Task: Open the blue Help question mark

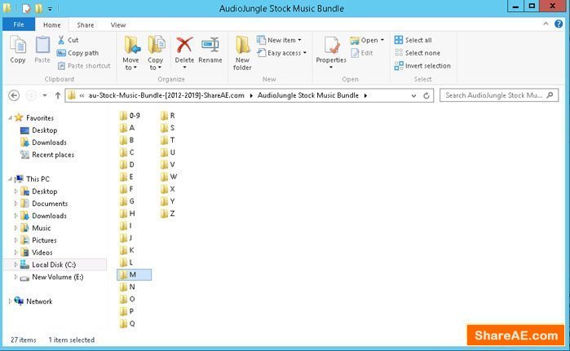Action: click(x=559, y=24)
